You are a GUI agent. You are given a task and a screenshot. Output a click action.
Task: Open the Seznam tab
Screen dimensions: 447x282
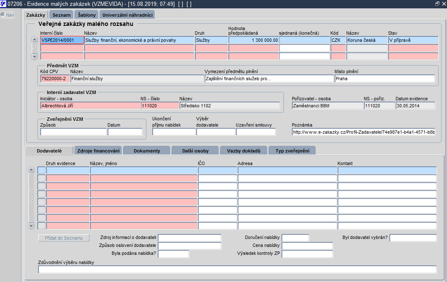pyautogui.click(x=61, y=15)
